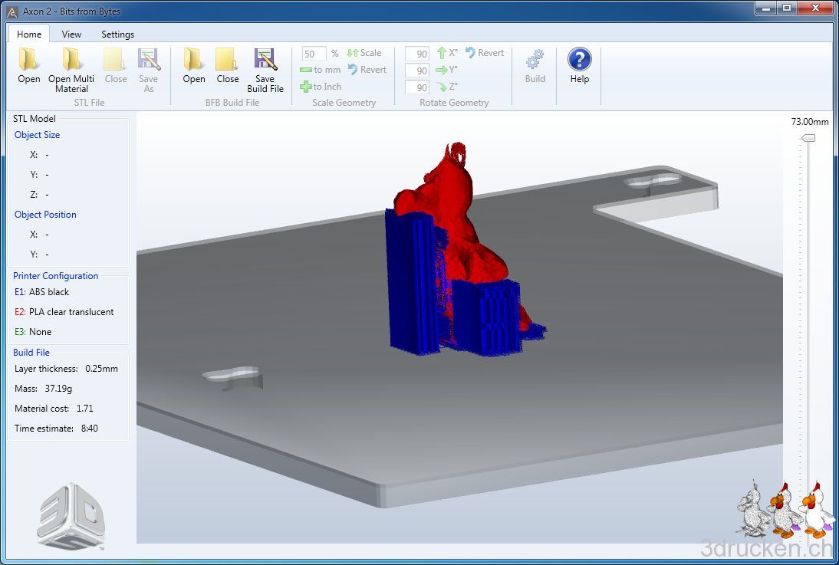Click the Build gears icon

(x=535, y=59)
